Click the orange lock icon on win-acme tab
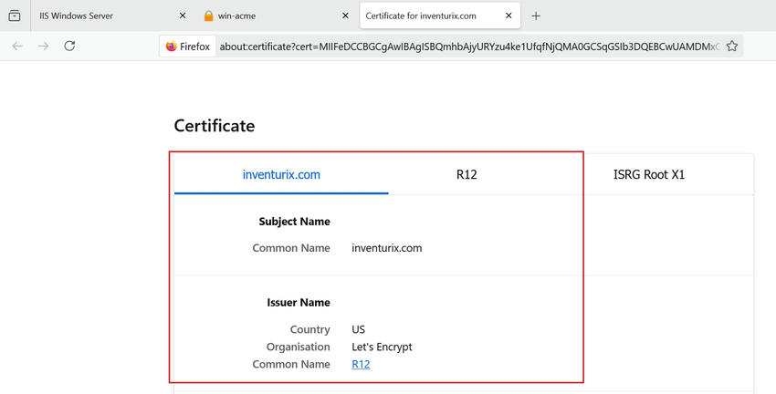 208,16
